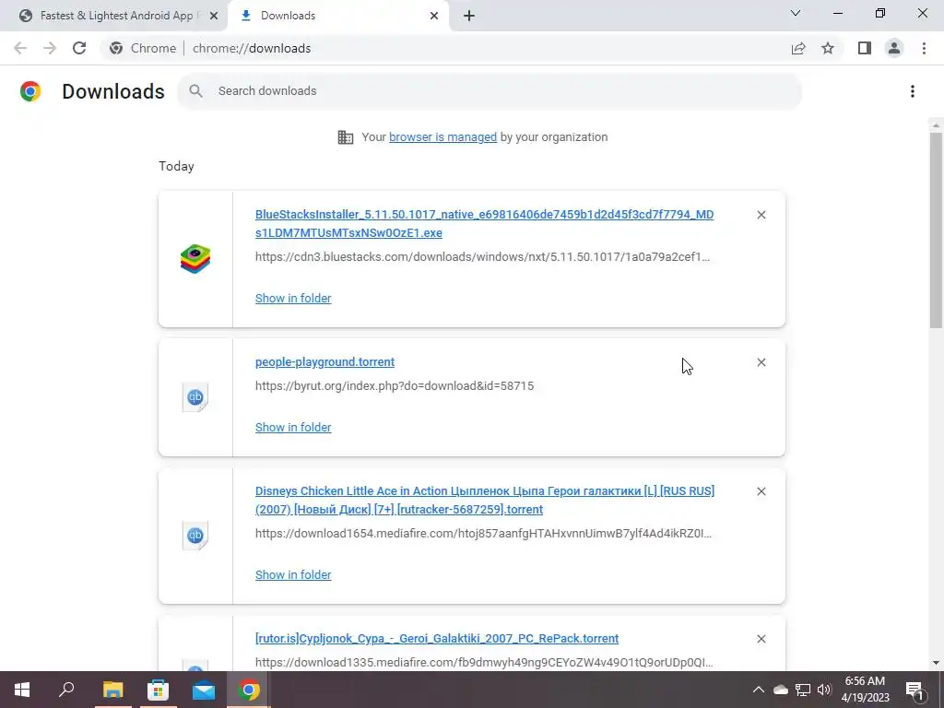Viewport: 944px width, 708px height.
Task: Open the volume control in tray
Action: [x=824, y=690]
